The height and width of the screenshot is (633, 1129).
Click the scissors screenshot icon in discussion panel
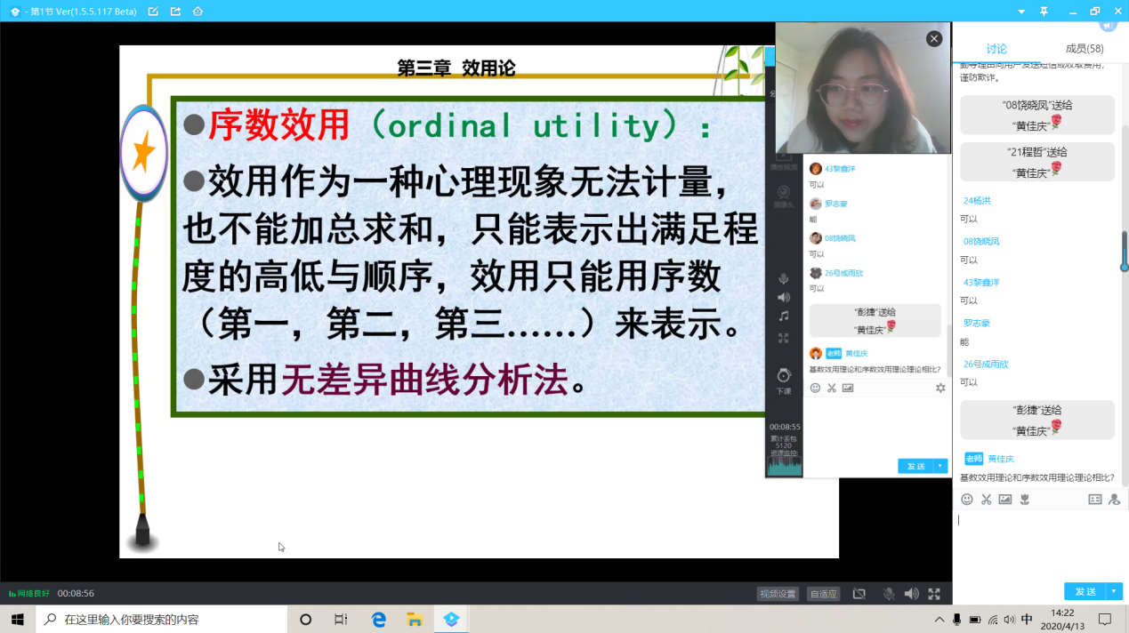[986, 500]
